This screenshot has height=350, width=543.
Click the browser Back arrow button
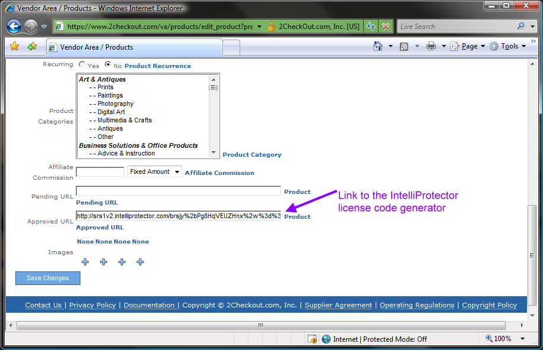click(14, 27)
